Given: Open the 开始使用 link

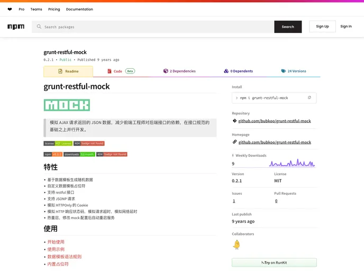Looking at the screenshot, I should (x=56, y=242).
